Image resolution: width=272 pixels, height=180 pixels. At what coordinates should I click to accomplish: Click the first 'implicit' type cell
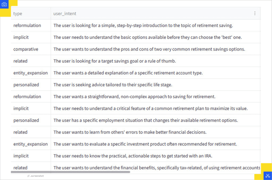21,37
